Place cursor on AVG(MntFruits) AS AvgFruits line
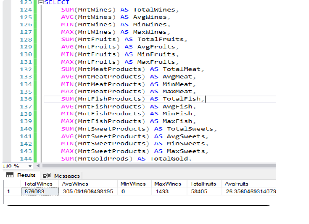309x224 pixels. click(x=120, y=47)
